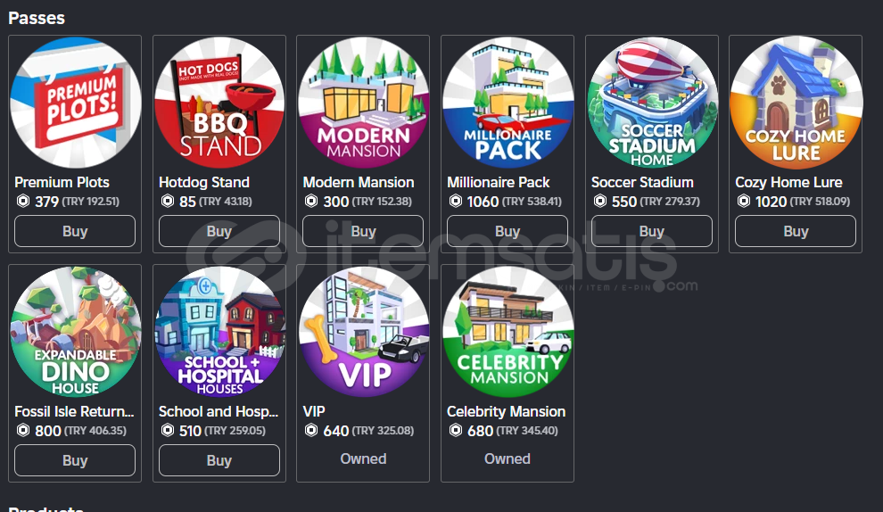Open the Soccer Stadium Home icon
883x512 pixels.
coord(652,103)
